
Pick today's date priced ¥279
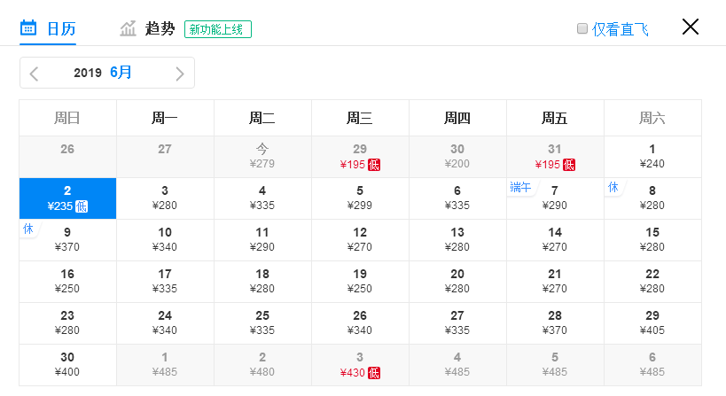[x=262, y=157]
